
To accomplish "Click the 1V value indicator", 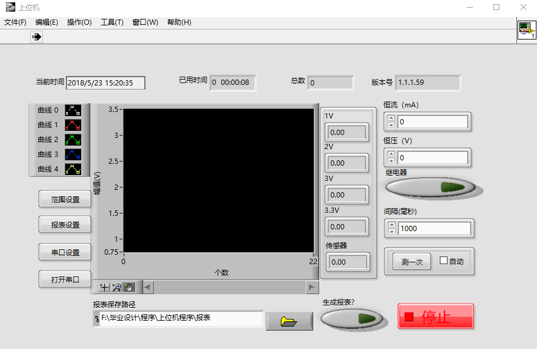I will pos(347,132).
